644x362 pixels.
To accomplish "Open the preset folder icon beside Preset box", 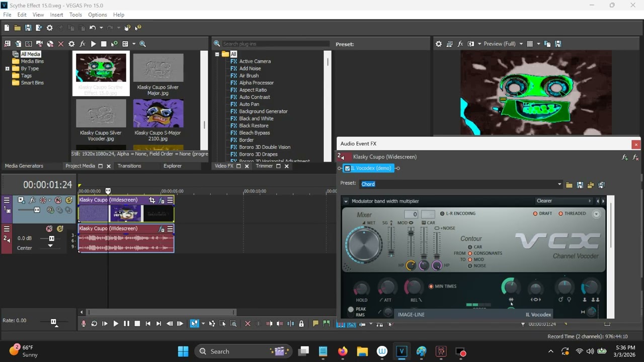I will pyautogui.click(x=569, y=185).
